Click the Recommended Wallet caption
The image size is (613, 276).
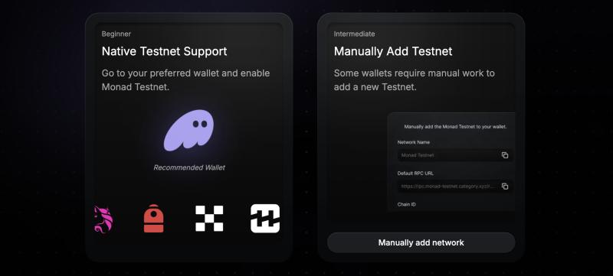189,167
